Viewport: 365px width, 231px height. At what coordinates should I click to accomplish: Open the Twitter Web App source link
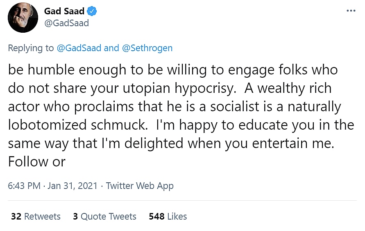tap(140, 186)
